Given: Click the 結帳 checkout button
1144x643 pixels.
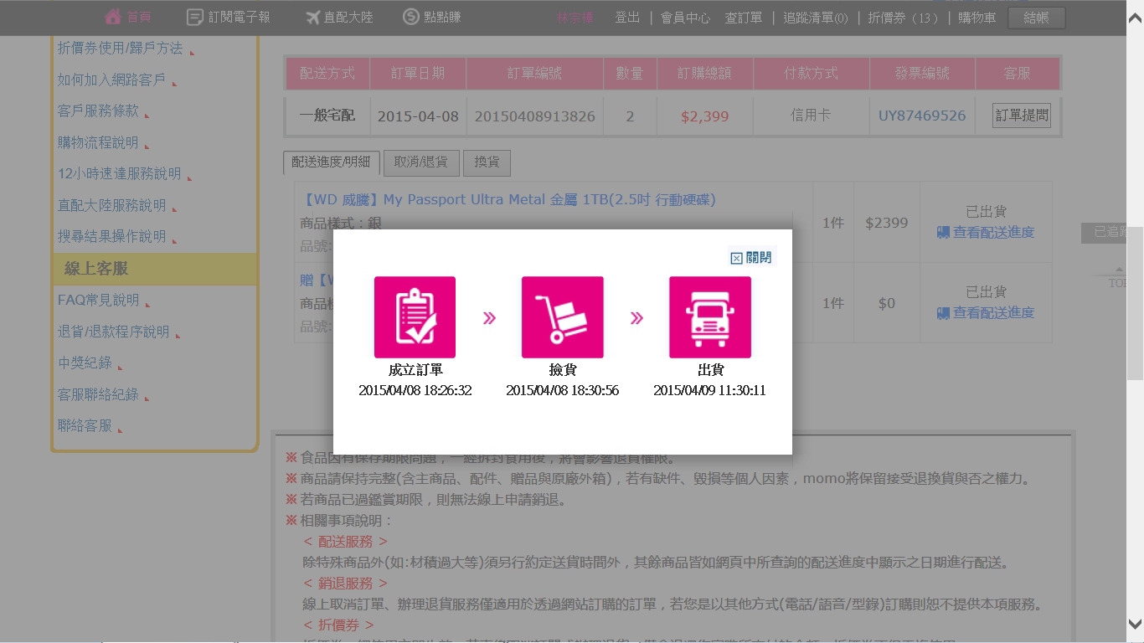Looking at the screenshot, I should pos(1037,18).
